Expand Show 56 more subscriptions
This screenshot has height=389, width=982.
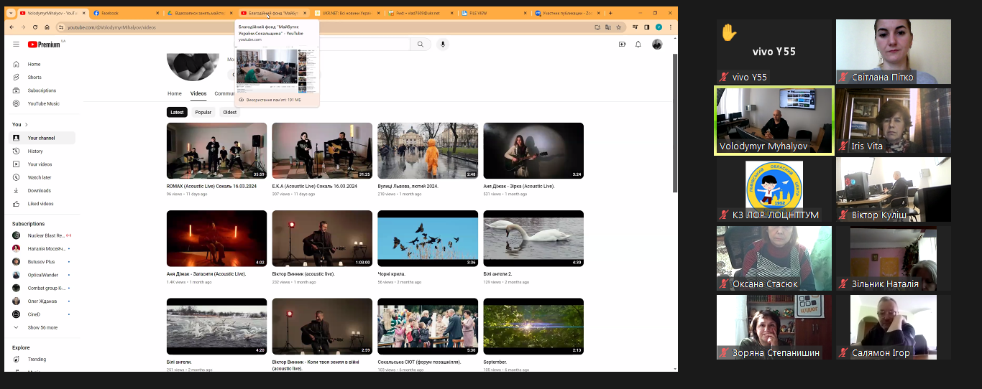click(x=42, y=327)
